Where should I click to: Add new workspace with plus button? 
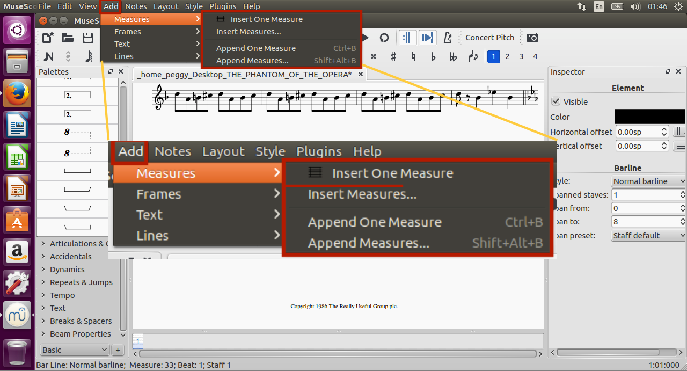coord(118,350)
